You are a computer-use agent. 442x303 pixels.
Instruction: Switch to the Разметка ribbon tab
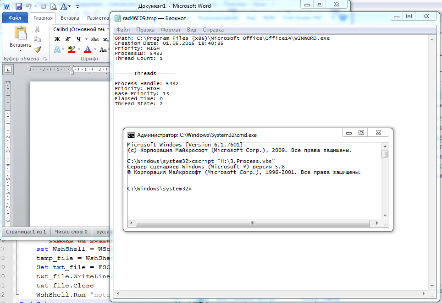pos(98,18)
